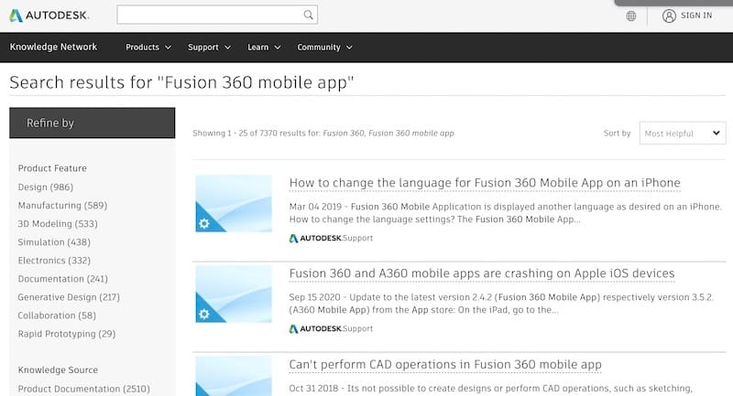Click thumbnail of iOS crashing article

point(234,294)
